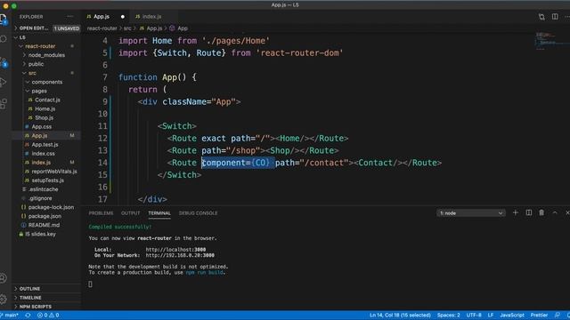Viewport: 570px width, 320px height.
Task: Split the editor to the right
Action: pyautogui.click(x=555, y=17)
